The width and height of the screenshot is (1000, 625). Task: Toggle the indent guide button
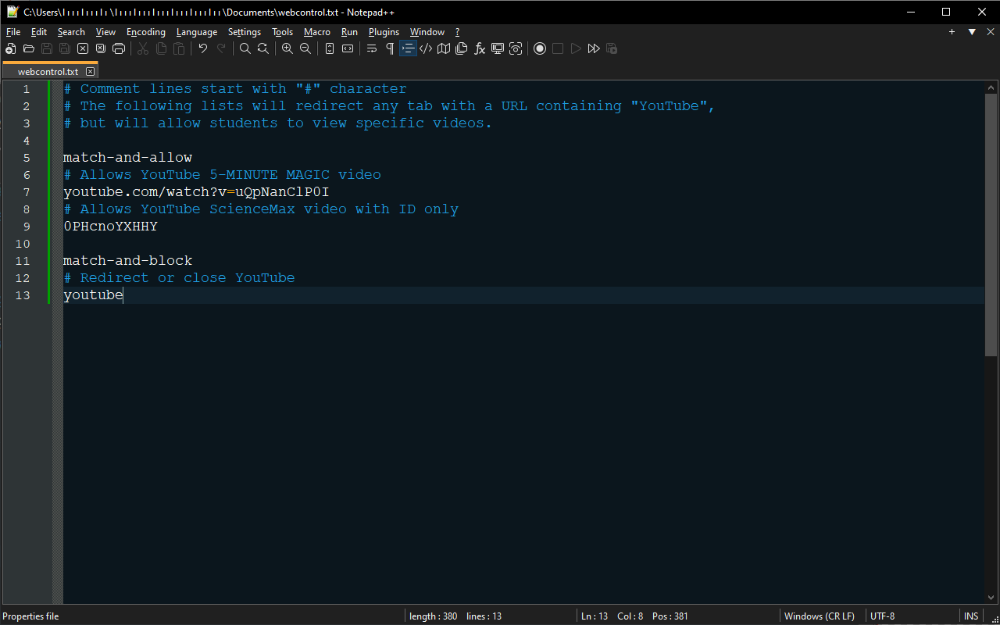coord(408,48)
